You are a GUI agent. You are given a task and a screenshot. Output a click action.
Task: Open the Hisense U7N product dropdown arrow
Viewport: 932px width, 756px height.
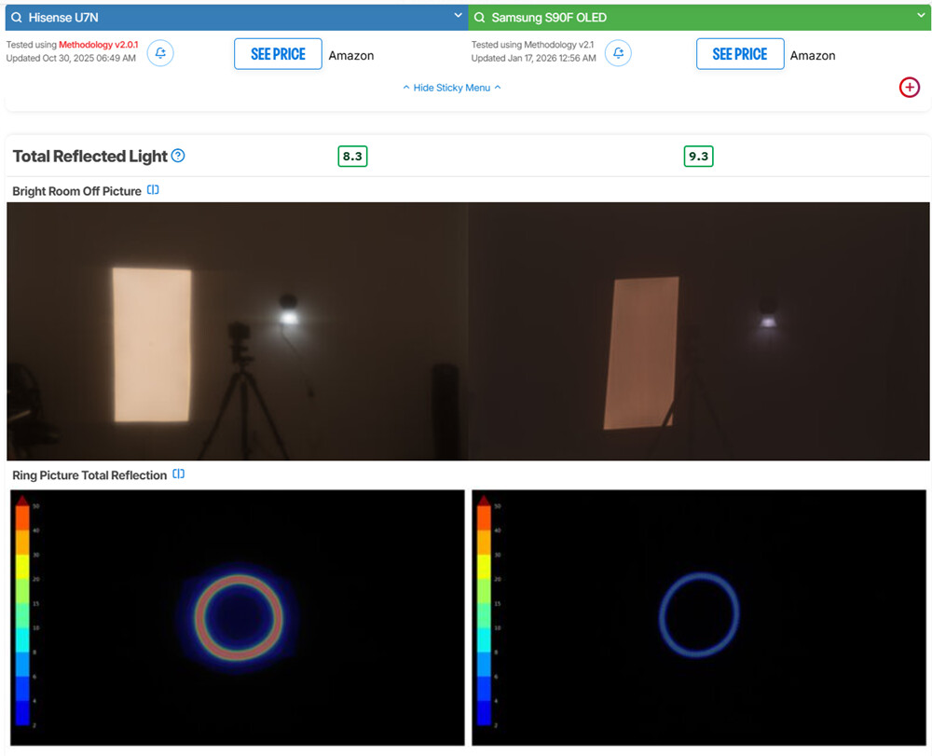click(x=458, y=16)
